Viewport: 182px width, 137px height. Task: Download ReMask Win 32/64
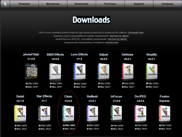tap(93, 125)
